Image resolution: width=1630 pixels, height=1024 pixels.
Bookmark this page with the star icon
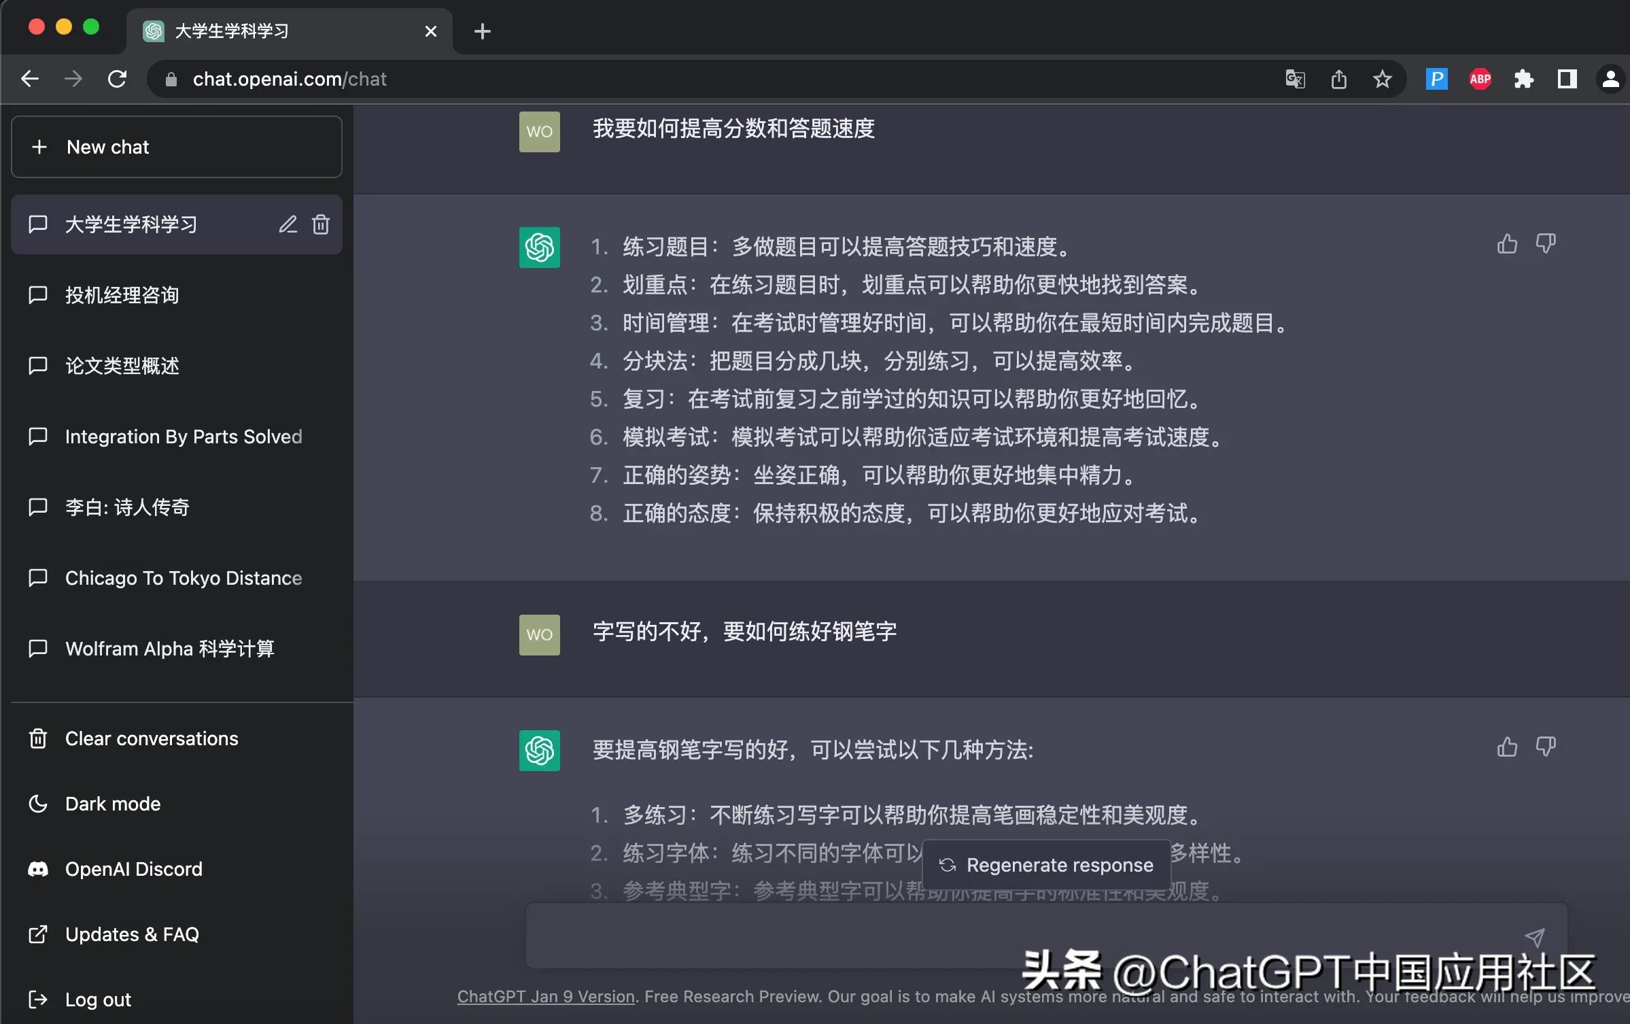[x=1382, y=79]
